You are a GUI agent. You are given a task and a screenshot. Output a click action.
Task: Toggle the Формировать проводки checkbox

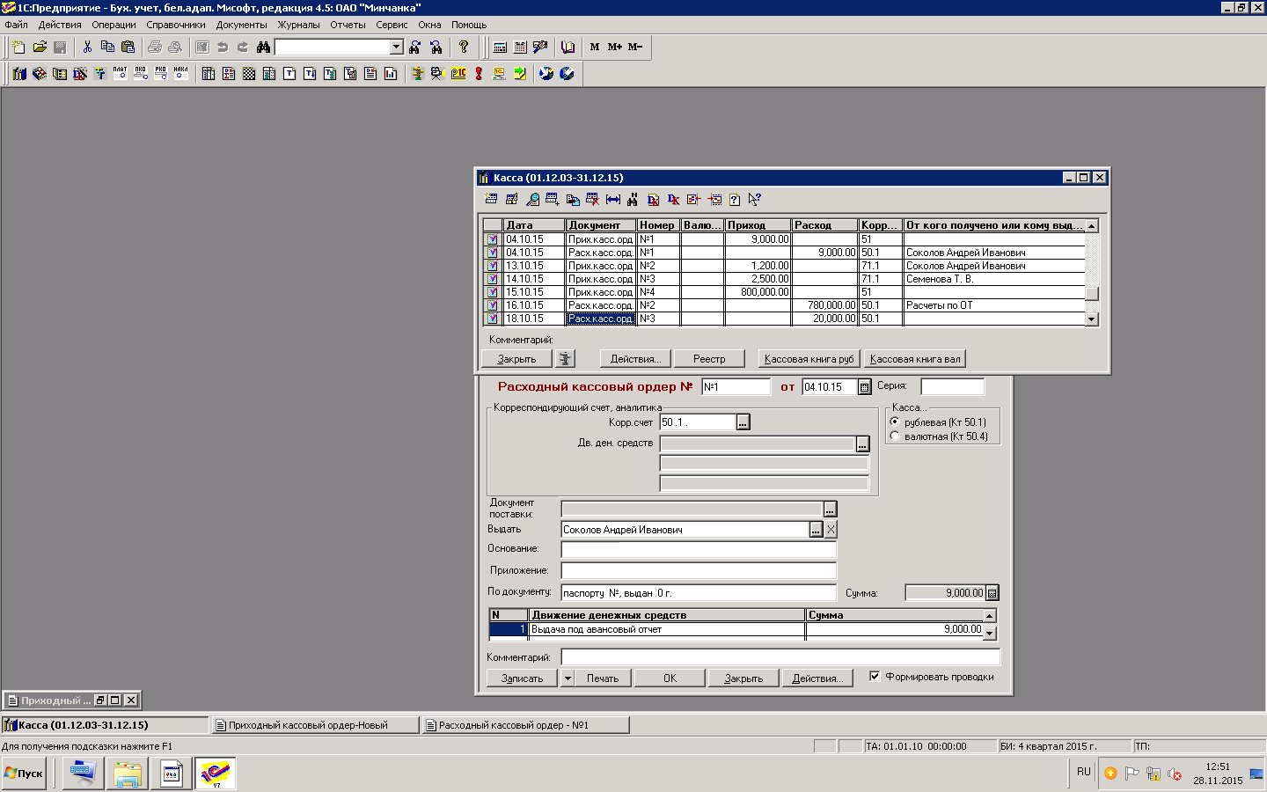tap(875, 676)
